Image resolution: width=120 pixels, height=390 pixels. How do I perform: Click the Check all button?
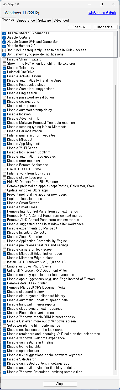coord(80,27)
